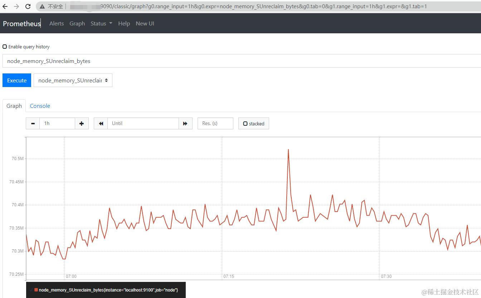Switch to the Console tab

pos(40,106)
